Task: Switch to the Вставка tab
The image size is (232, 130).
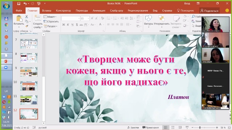Action: 47,10
